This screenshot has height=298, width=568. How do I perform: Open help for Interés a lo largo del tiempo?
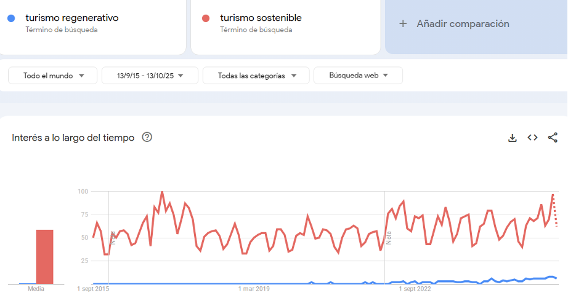tap(147, 137)
